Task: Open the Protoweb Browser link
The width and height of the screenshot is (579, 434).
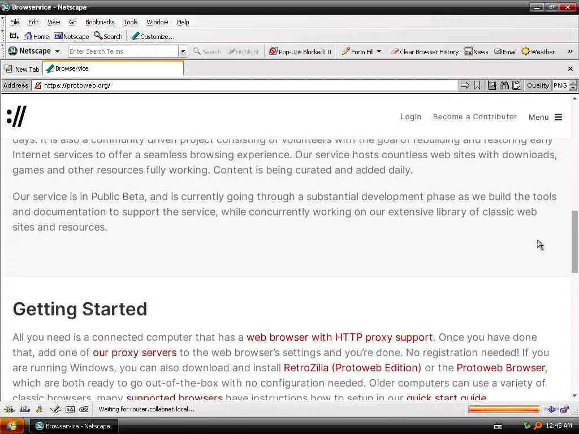Action: point(501,367)
